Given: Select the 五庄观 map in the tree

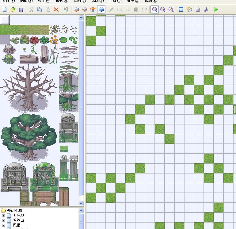Looking at the screenshot, I should (18, 216).
